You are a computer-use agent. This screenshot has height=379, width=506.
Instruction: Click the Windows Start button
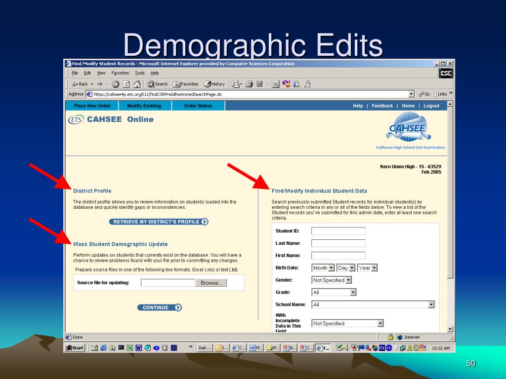(x=75, y=348)
